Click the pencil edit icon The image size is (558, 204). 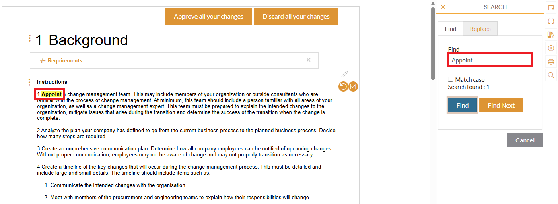pyautogui.click(x=345, y=74)
